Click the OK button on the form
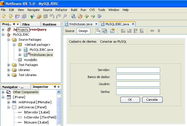The image size is (187, 126). (130, 100)
